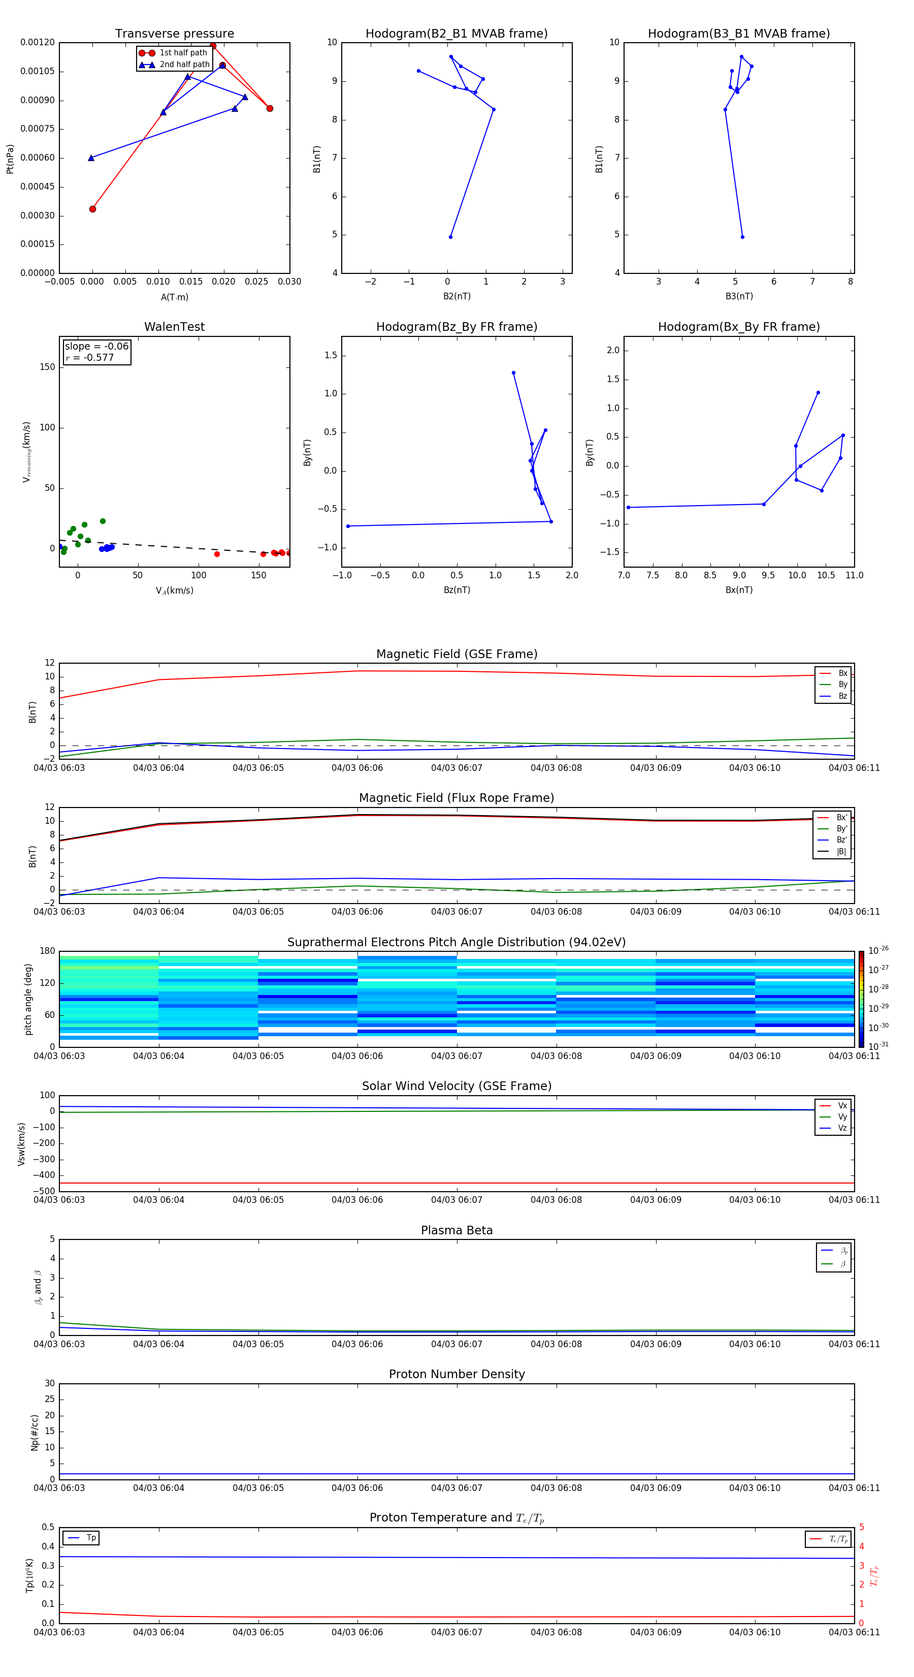Select the "Proton Temperature and Te/Tp" title

coord(456,1518)
